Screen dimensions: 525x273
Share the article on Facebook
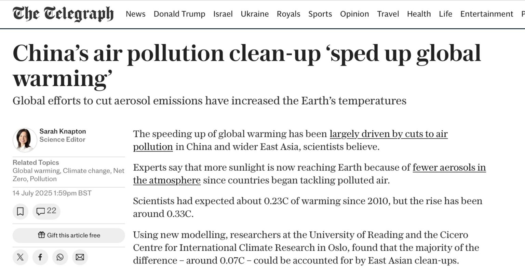click(x=40, y=257)
